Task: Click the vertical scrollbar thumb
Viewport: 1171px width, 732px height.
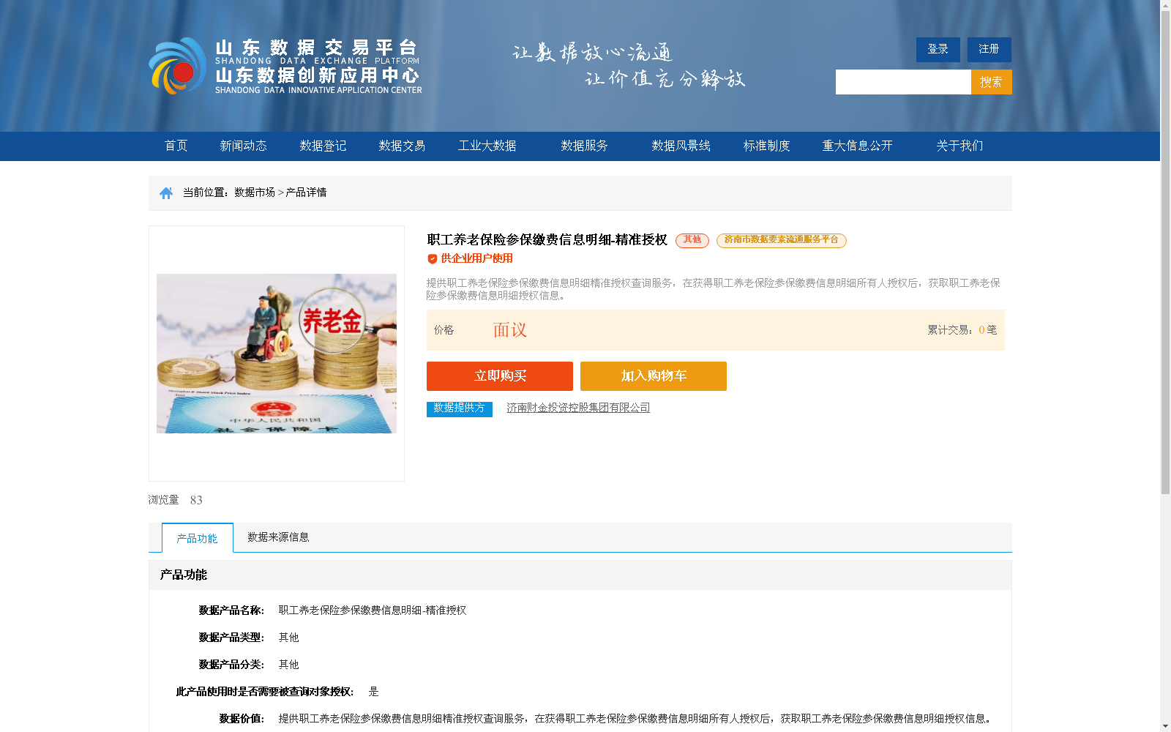Action: pos(1165,253)
